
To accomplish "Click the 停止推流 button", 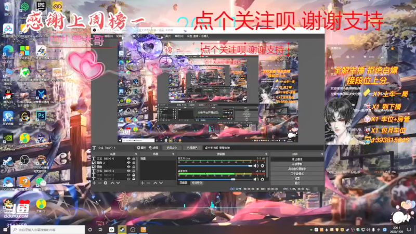I will pyautogui.click(x=297, y=159).
